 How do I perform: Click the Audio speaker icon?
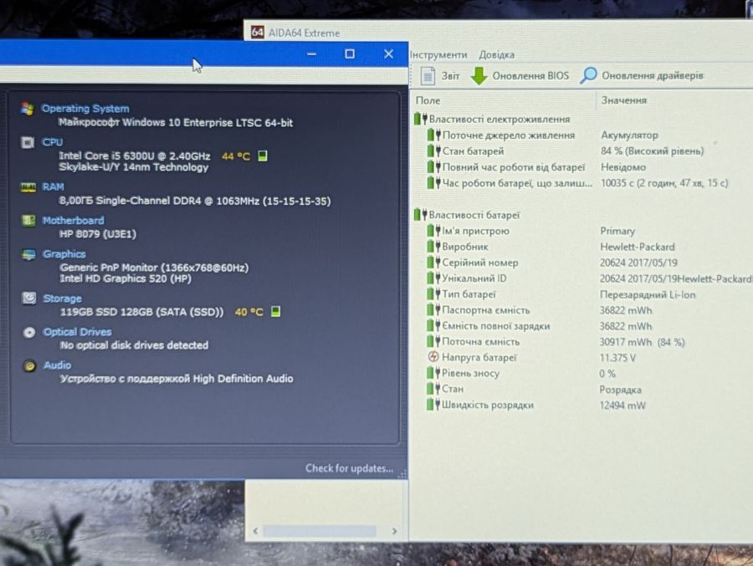[30, 366]
